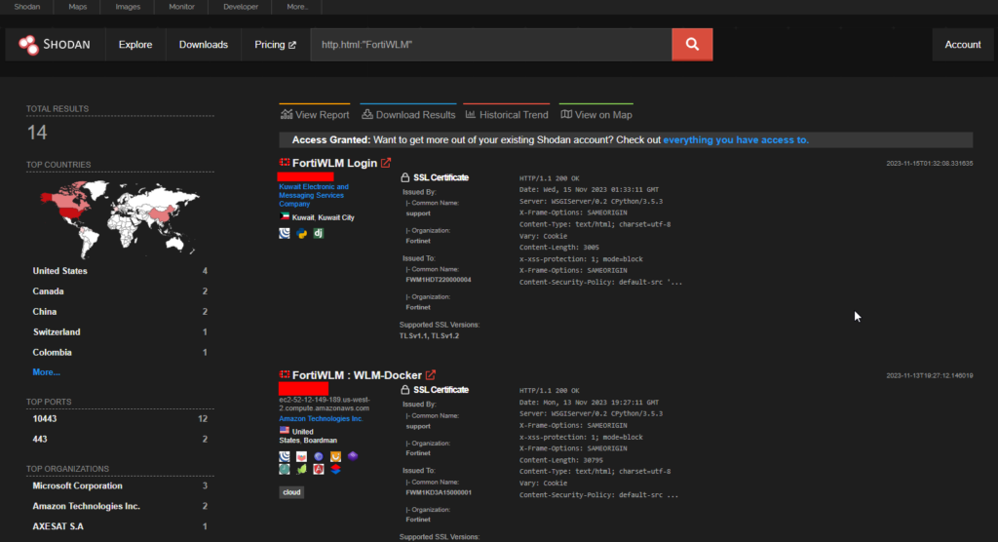Go to the Explore page

[x=135, y=45]
